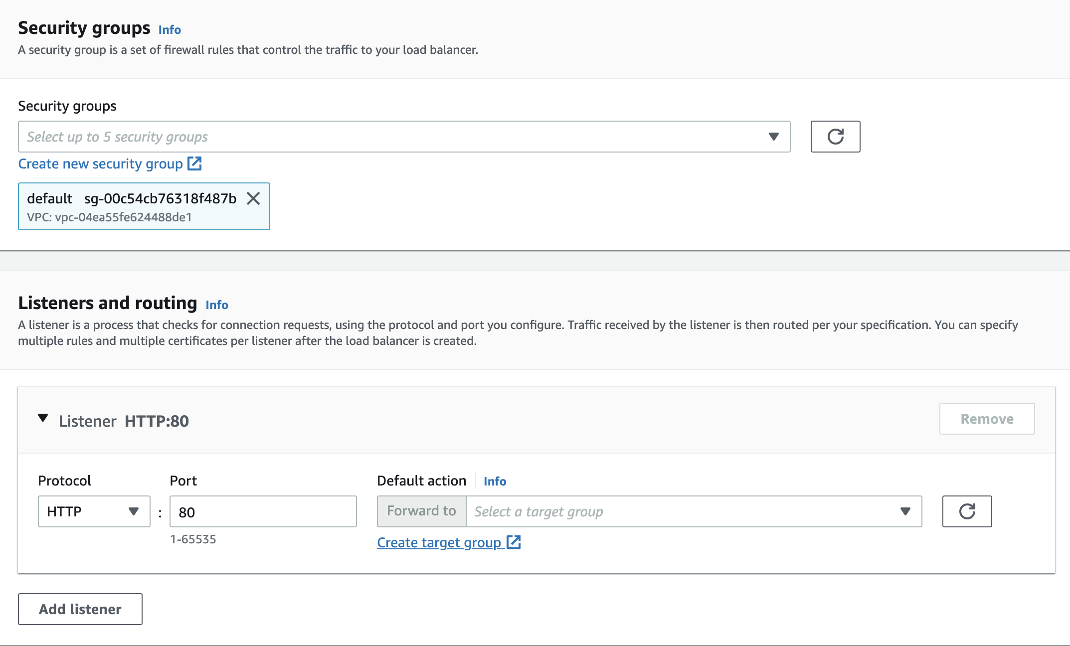The image size is (1070, 646).
Task: Click the Info icon next to Listeners and routing
Action: tap(216, 305)
